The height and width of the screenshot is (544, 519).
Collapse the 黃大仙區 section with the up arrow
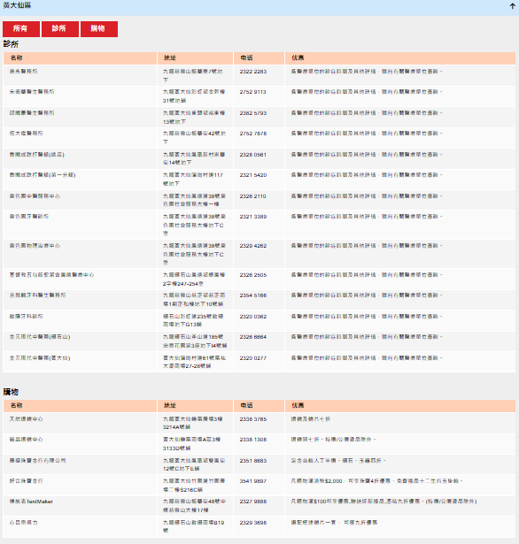pos(513,6)
